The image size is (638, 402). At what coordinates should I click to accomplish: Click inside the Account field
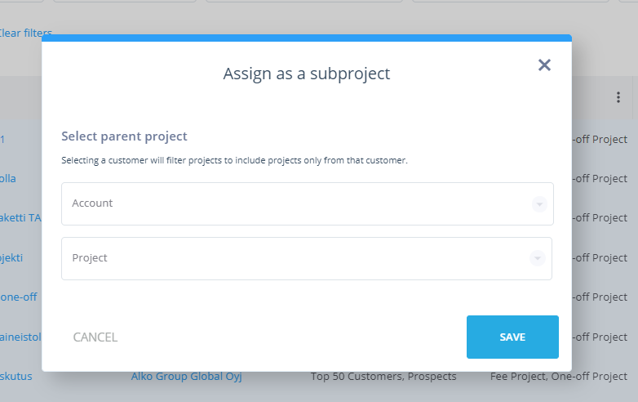point(308,203)
